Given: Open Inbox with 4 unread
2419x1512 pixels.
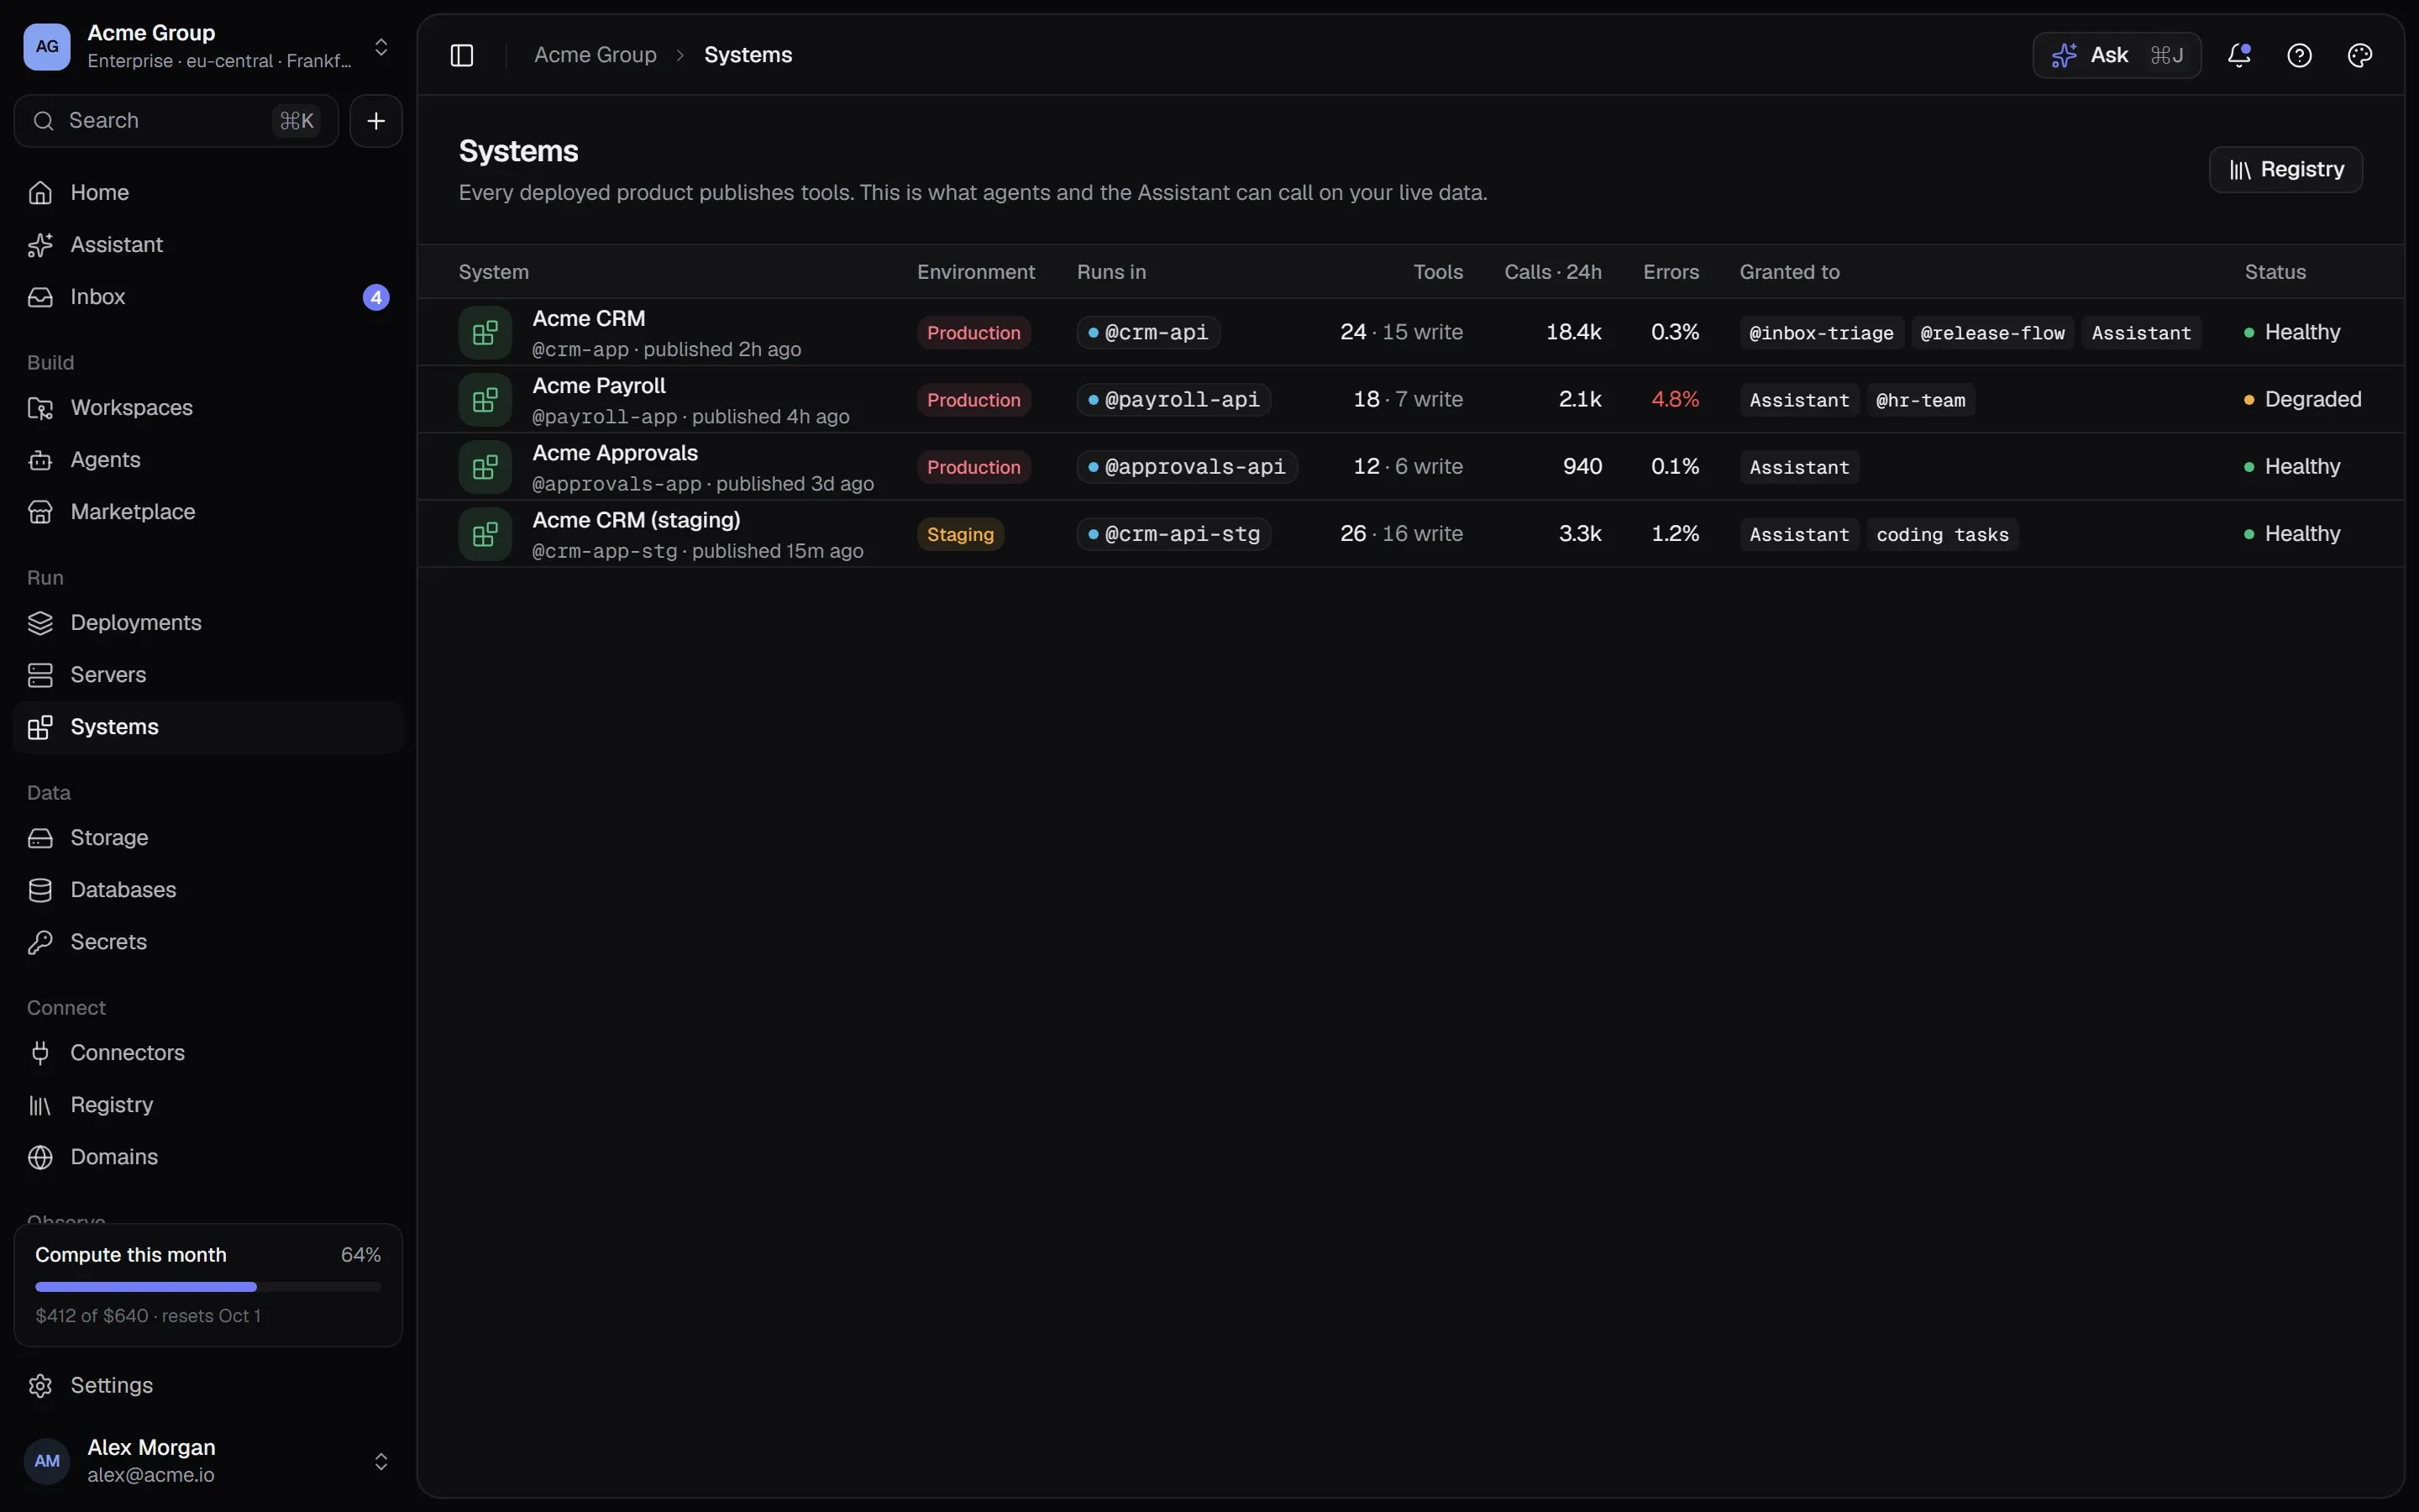Looking at the screenshot, I should 208,297.
